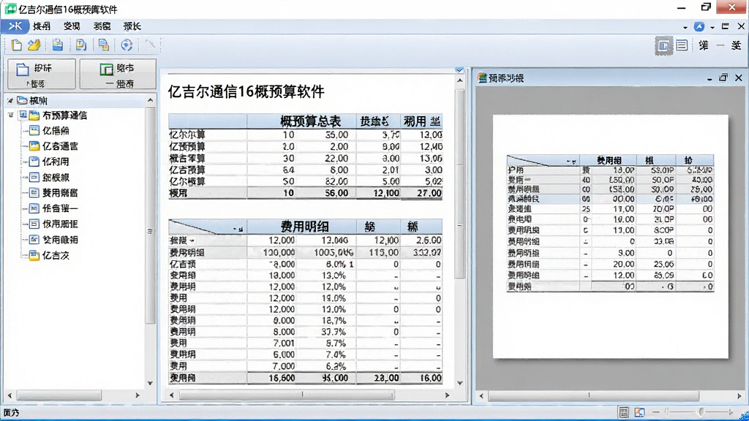The height and width of the screenshot is (421, 749).
Task: Collapse the root tree node expander
Action: point(10,101)
